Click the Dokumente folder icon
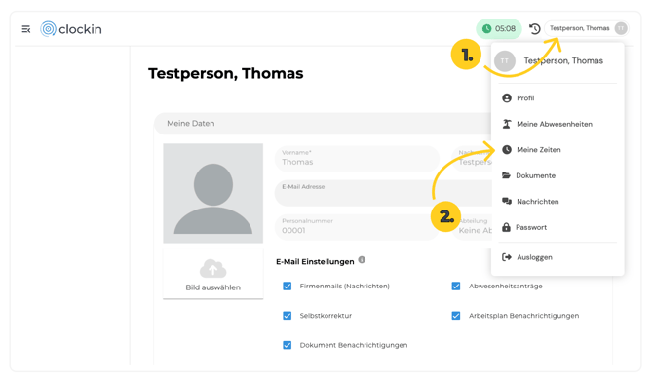This screenshot has height=382, width=653. (x=506, y=175)
